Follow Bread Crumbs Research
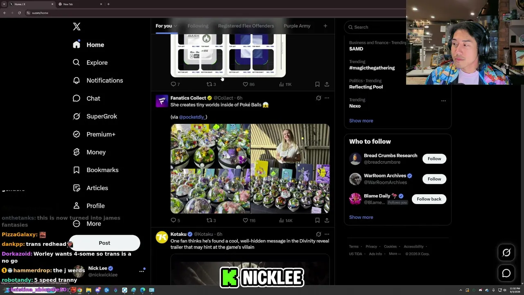The width and height of the screenshot is (524, 295). 434,159
